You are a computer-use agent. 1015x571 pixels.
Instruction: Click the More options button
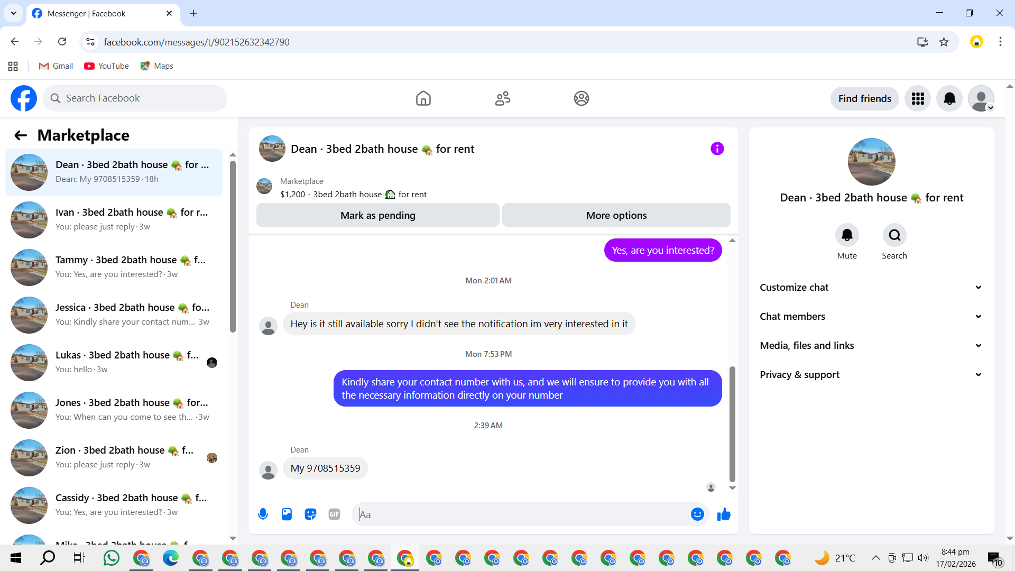point(616,216)
